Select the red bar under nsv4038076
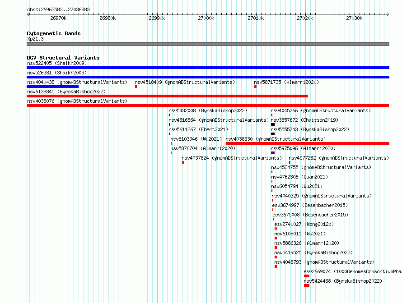This screenshot has width=402, height=303. [x=208, y=106]
